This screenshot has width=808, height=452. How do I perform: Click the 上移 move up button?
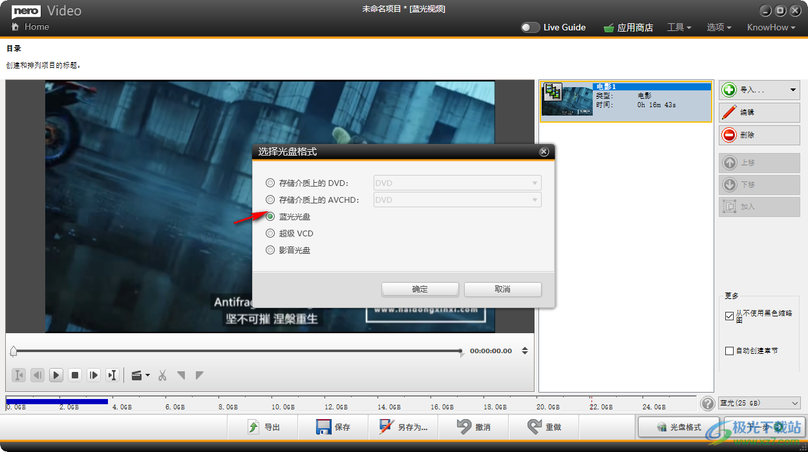click(760, 163)
